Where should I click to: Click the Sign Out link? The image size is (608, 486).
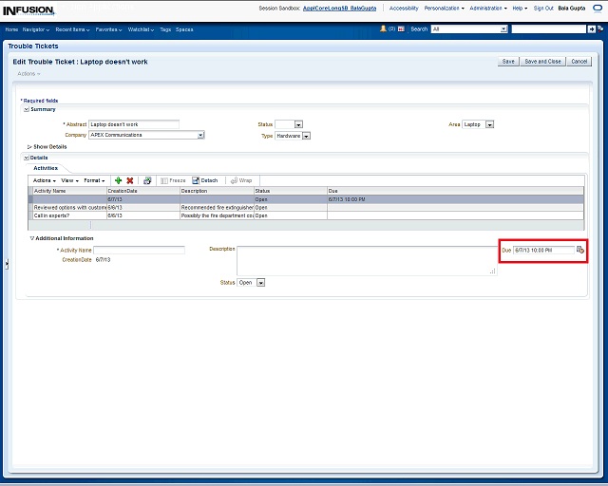coord(543,8)
